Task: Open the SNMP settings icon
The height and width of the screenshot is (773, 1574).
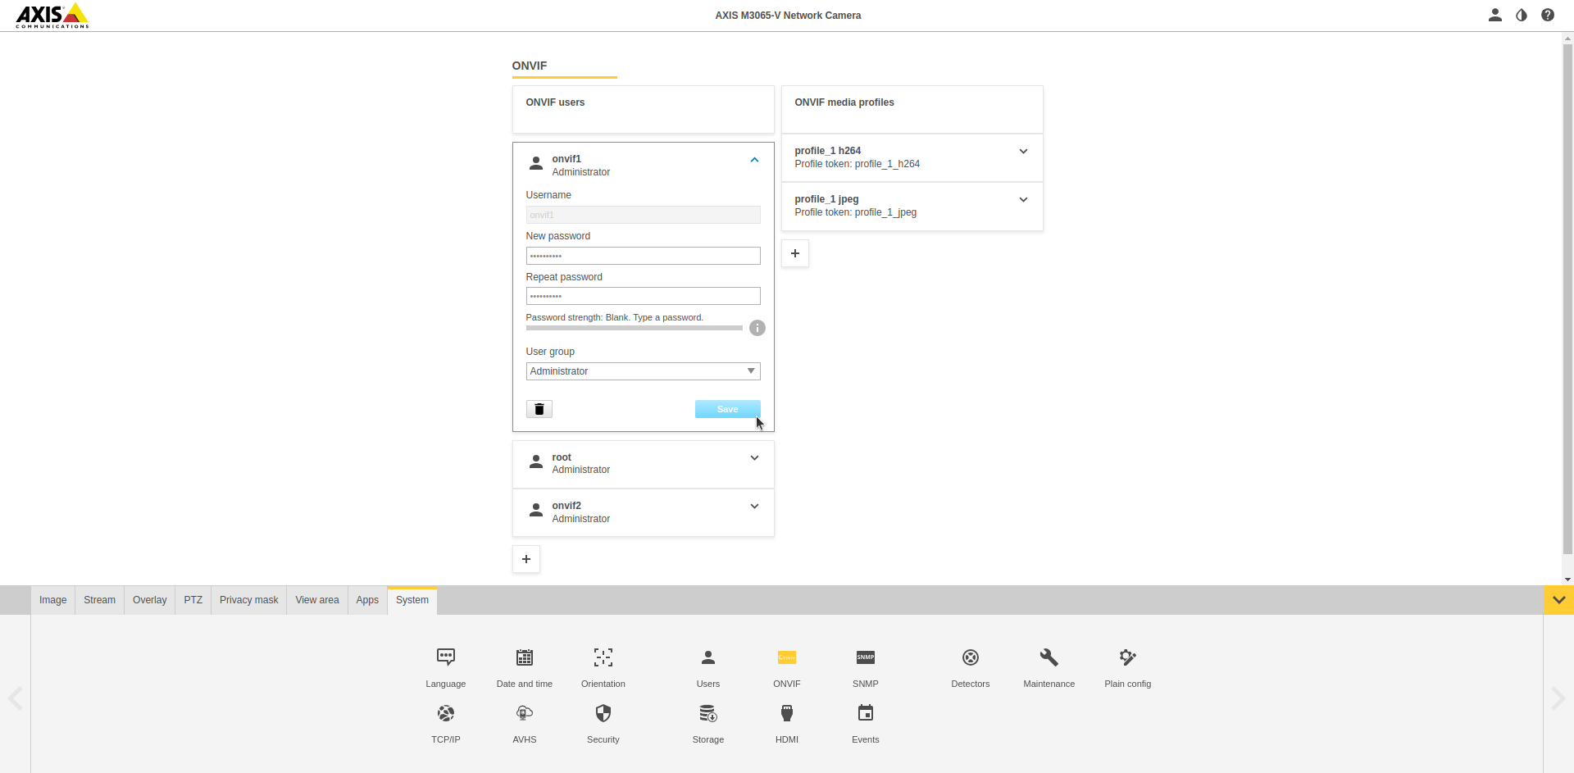Action: 865,657
